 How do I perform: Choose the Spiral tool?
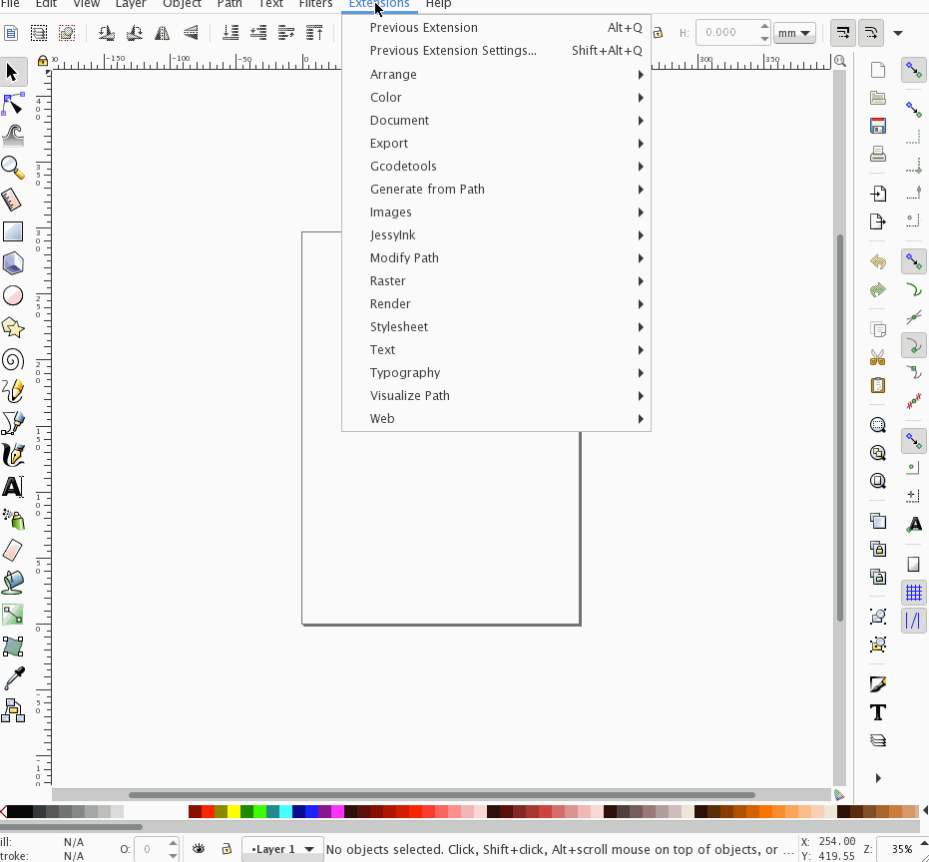(x=13, y=360)
